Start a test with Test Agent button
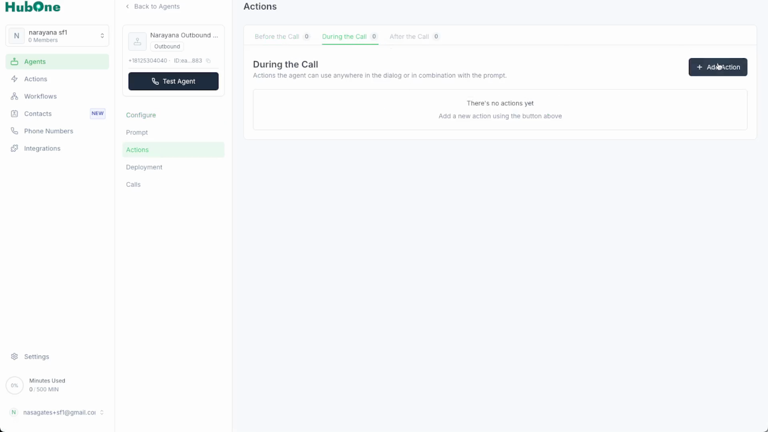768x432 pixels. (x=173, y=81)
